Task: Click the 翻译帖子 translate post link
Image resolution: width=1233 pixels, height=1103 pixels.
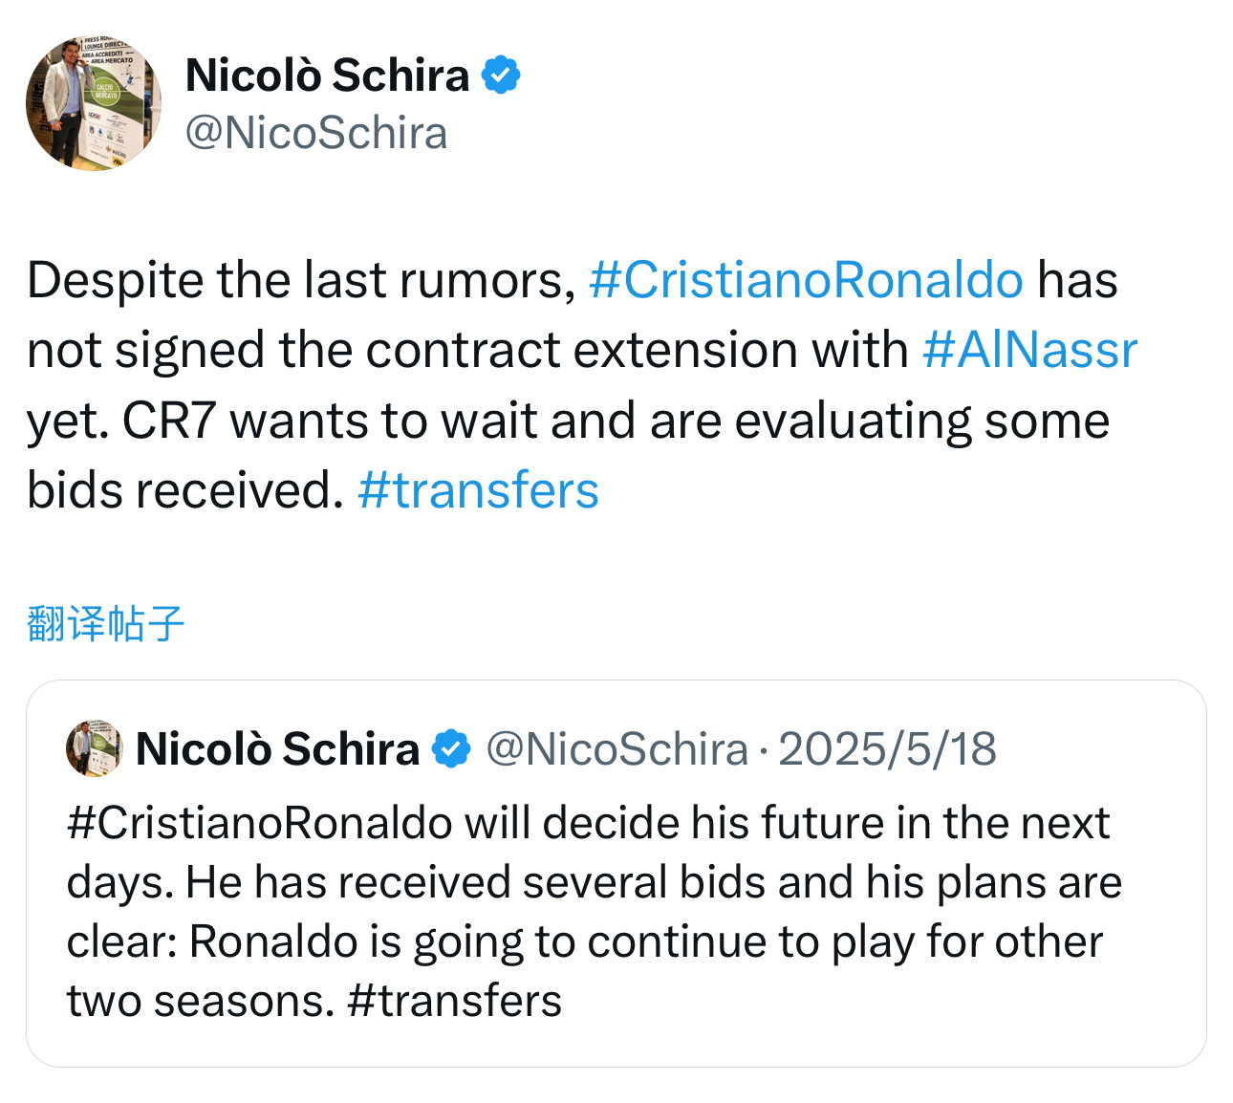Action: 105,623
